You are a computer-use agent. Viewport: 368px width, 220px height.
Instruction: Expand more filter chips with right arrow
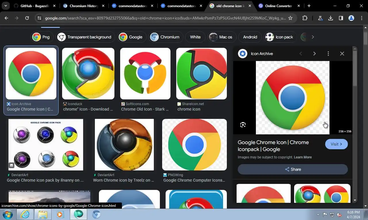pyautogui.click(x=313, y=37)
